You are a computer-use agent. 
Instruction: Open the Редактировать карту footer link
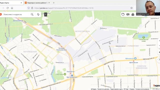[x=116, y=89]
